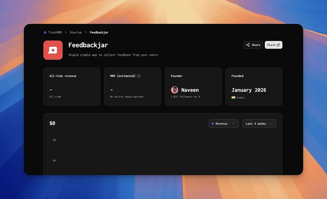The width and height of the screenshot is (327, 199).
Task: Open the Last 4 weeks range dropdown
Action: point(259,124)
